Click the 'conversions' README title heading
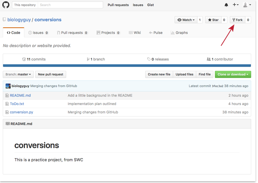This screenshot has width=258, height=183. click(37, 145)
